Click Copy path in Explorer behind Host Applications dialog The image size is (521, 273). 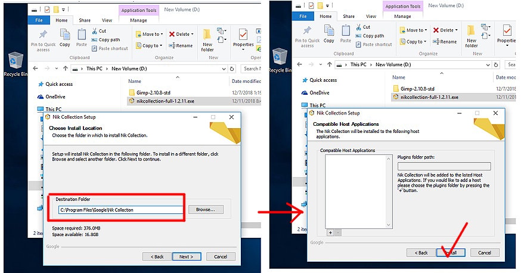(x=370, y=36)
